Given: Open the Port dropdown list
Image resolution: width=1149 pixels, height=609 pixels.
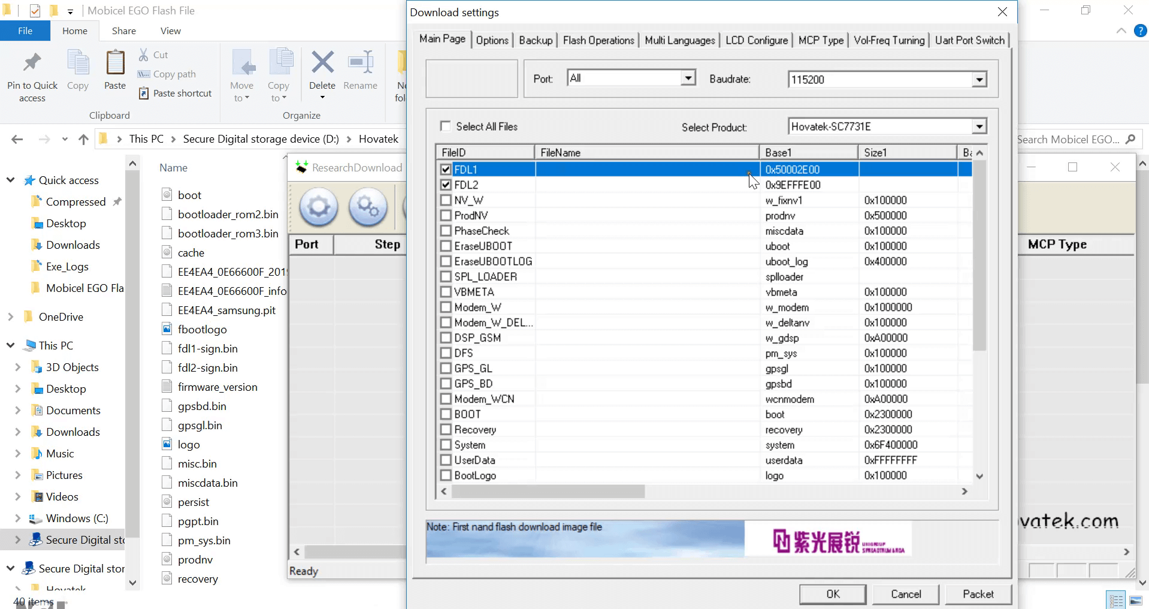Looking at the screenshot, I should point(688,78).
